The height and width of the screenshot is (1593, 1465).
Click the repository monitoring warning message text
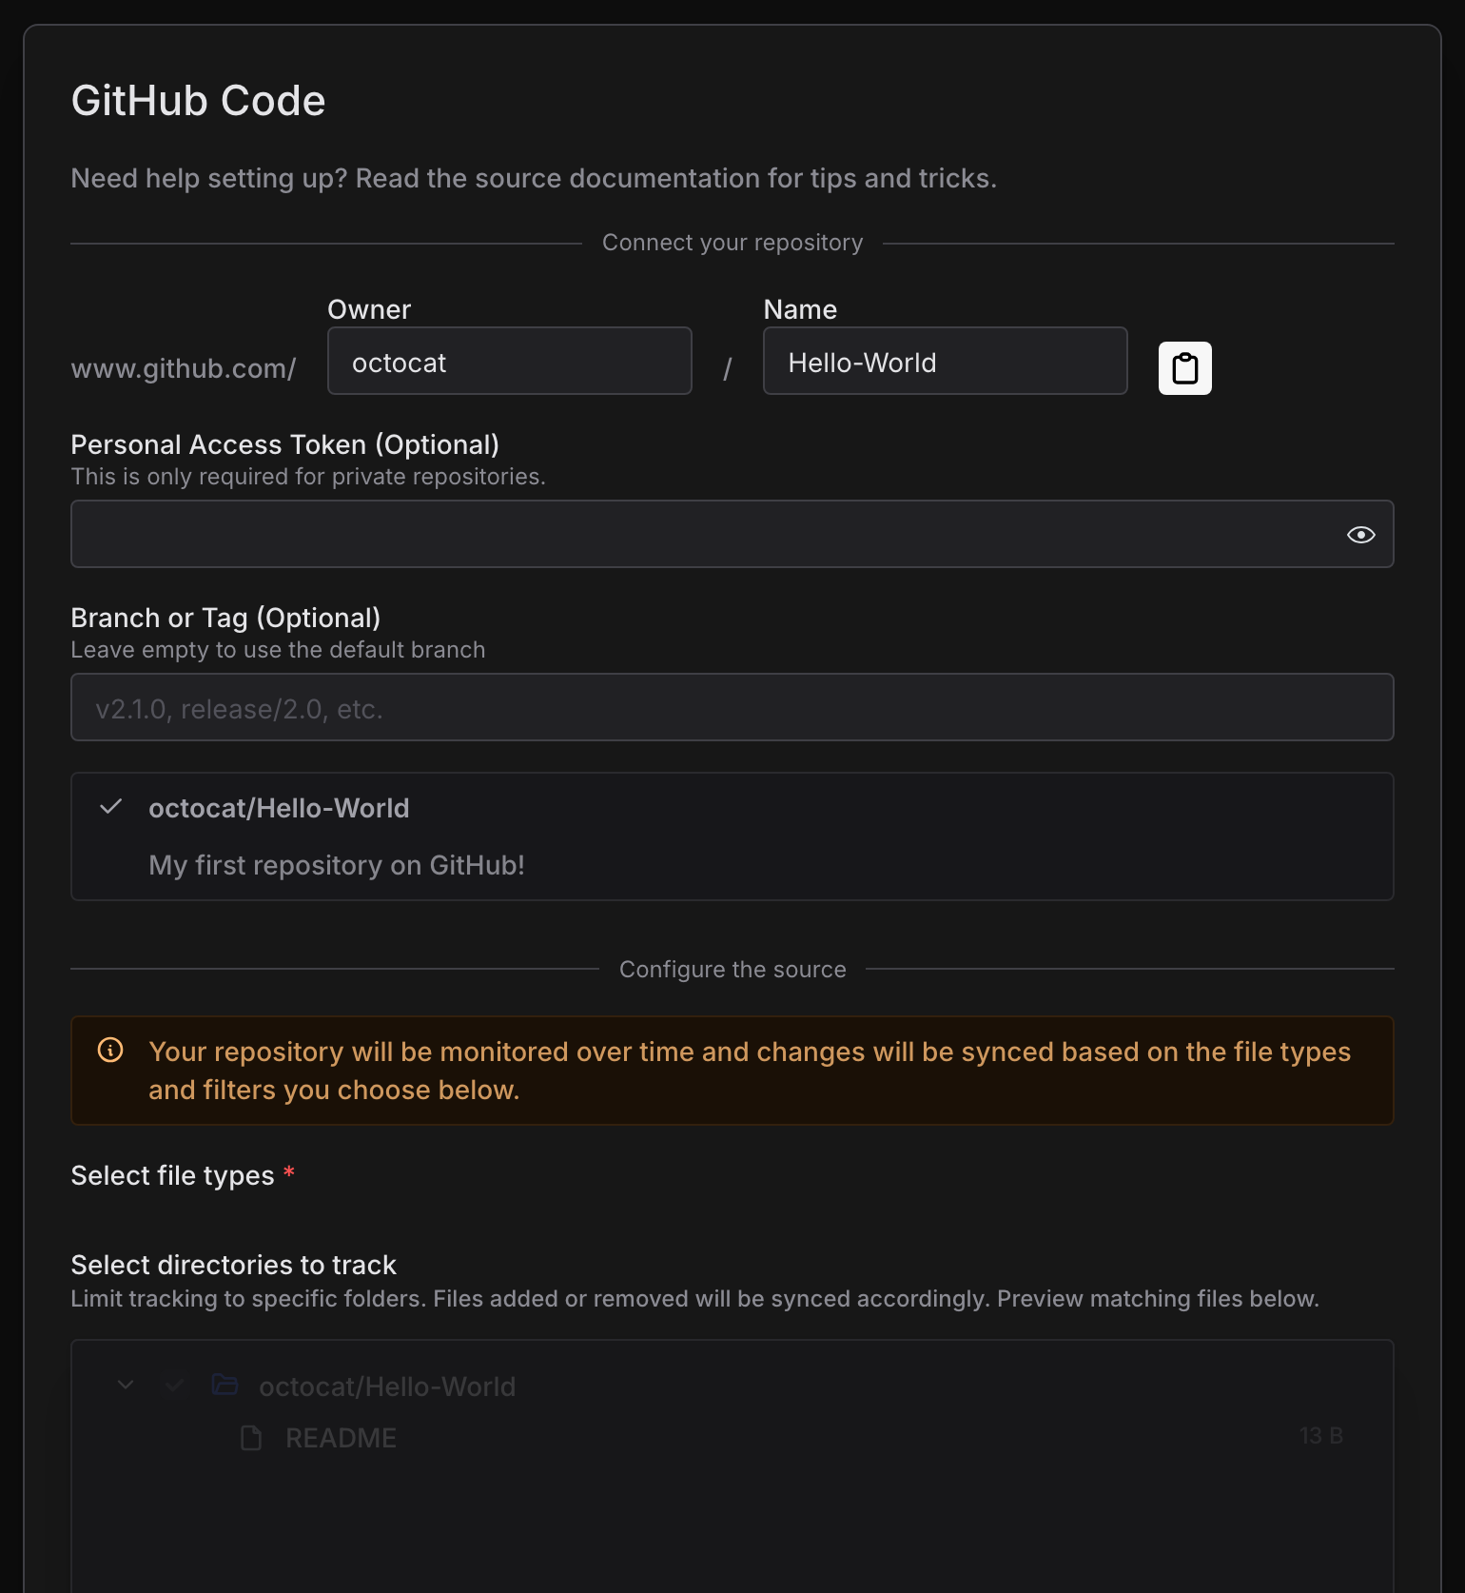(x=750, y=1071)
